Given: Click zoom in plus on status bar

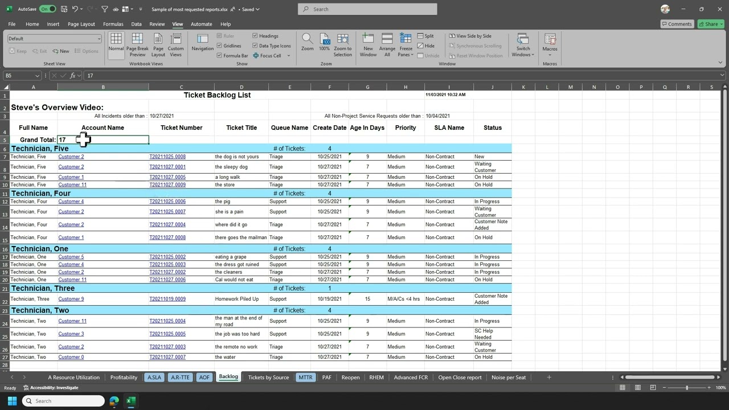Looking at the screenshot, I should tap(708, 388).
